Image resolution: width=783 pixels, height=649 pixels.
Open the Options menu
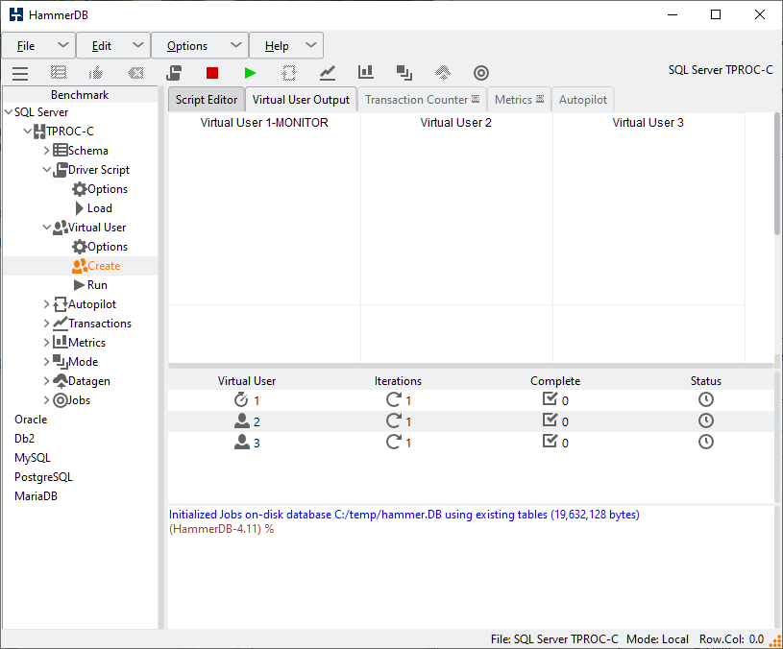(x=200, y=45)
